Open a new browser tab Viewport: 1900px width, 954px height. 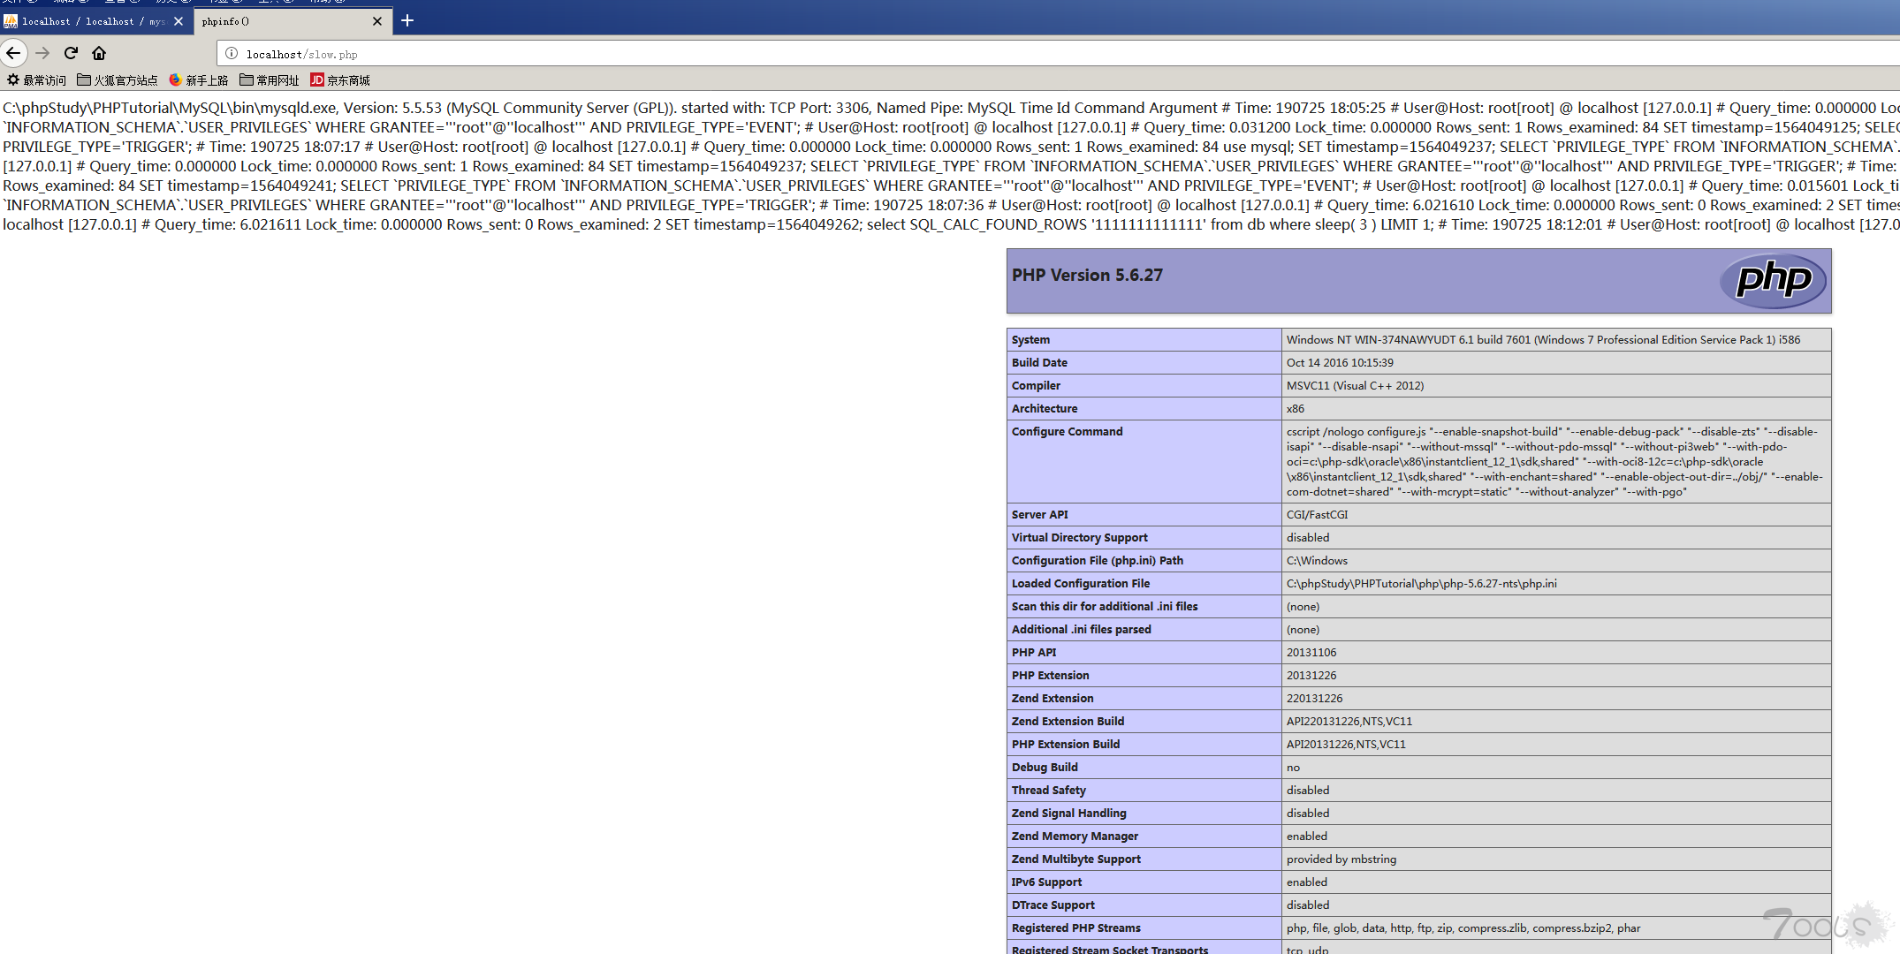coord(407,20)
